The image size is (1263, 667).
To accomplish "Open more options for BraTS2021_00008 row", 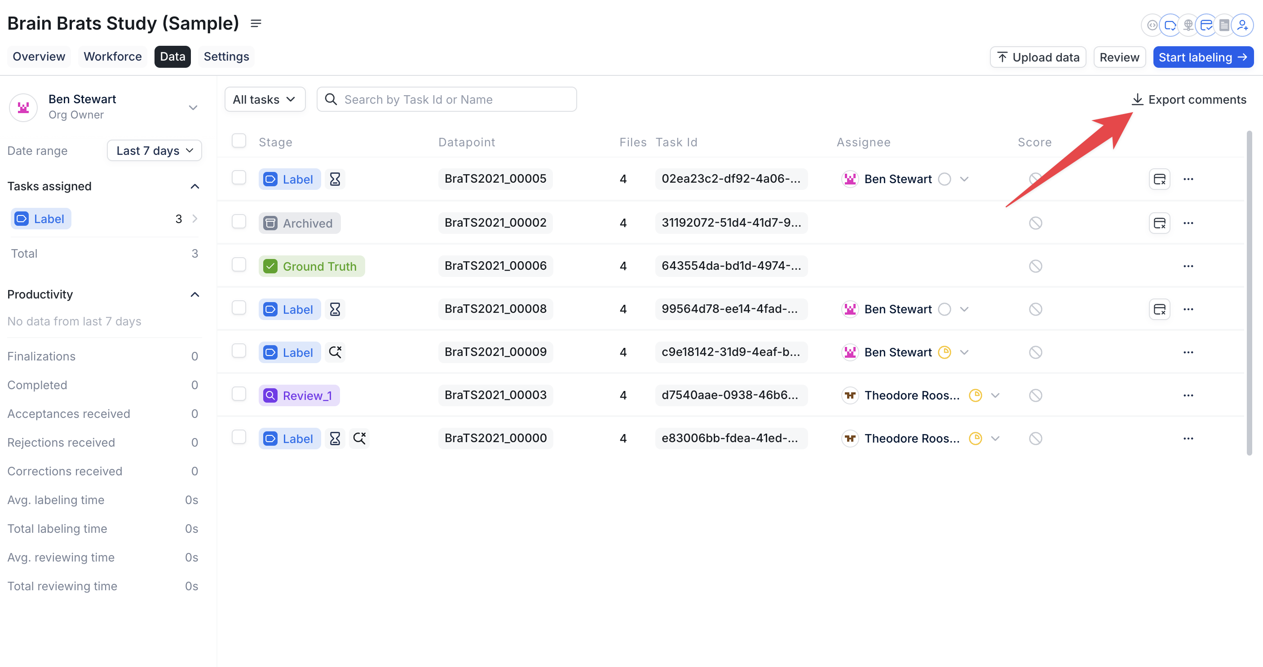I will click(x=1188, y=309).
